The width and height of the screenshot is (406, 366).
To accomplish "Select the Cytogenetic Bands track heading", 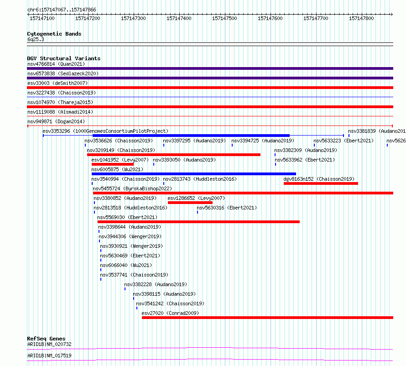I will click(x=54, y=34).
